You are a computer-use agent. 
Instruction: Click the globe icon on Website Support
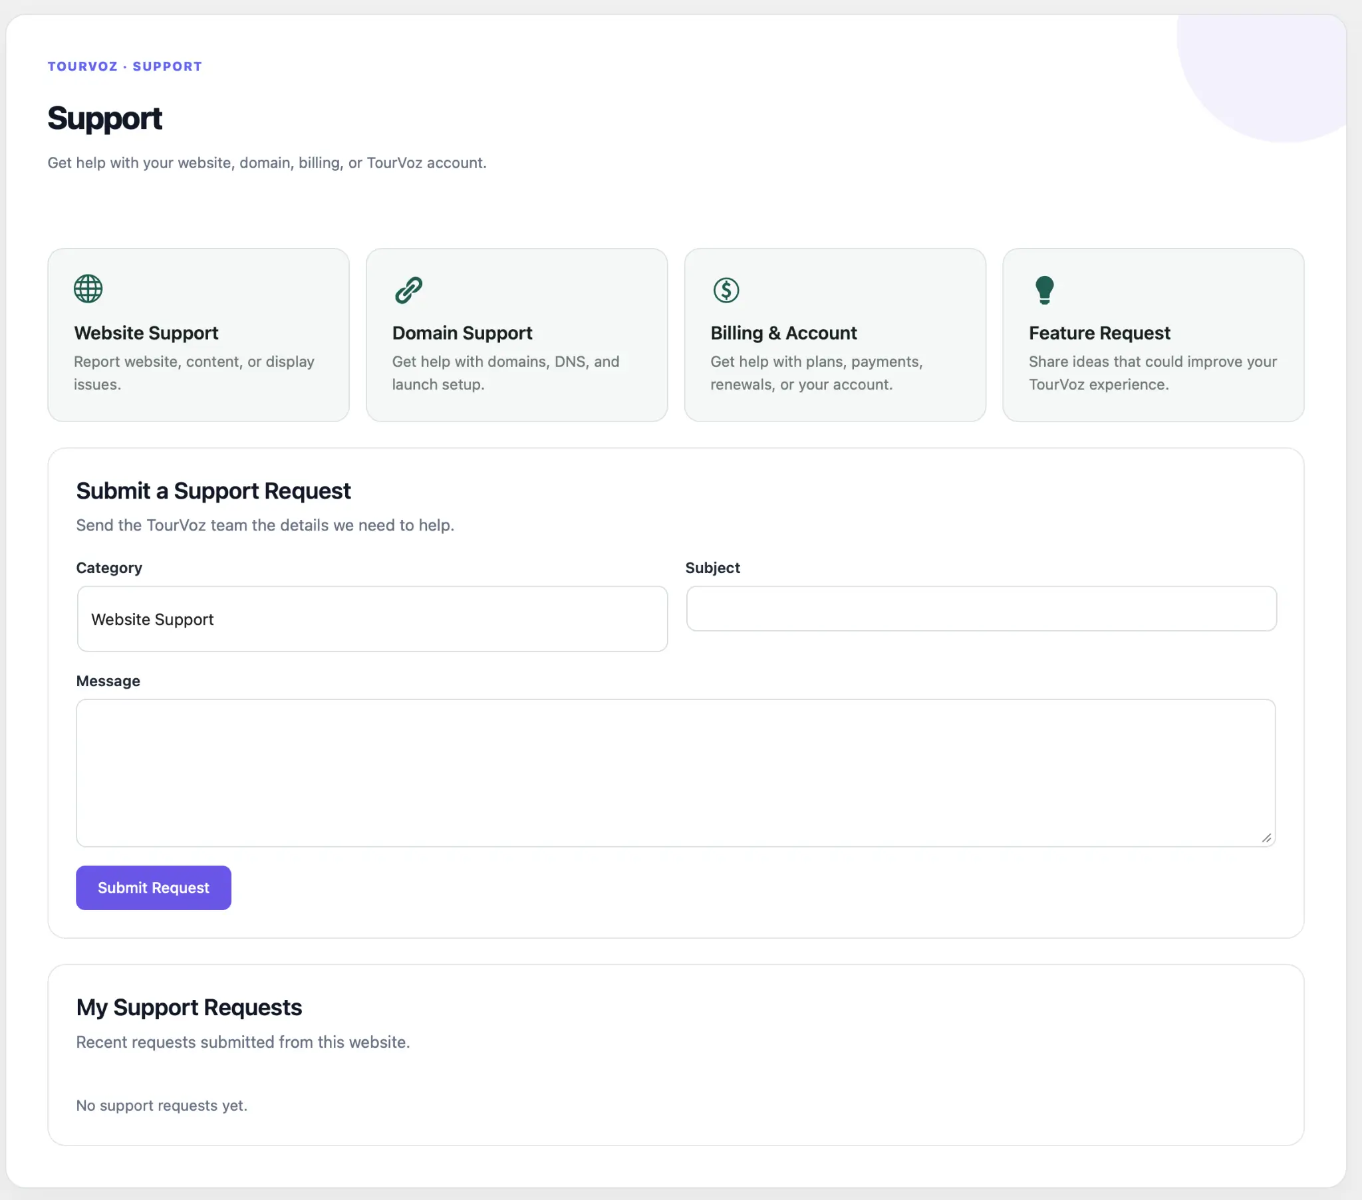(x=88, y=289)
